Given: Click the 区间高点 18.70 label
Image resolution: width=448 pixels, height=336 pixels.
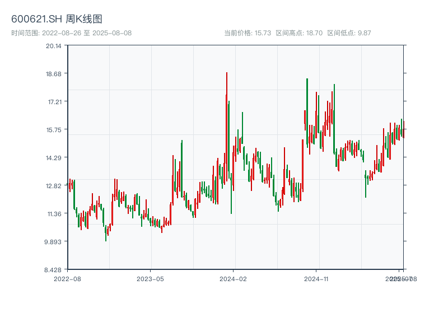Looking at the screenshot, I should (x=299, y=33).
